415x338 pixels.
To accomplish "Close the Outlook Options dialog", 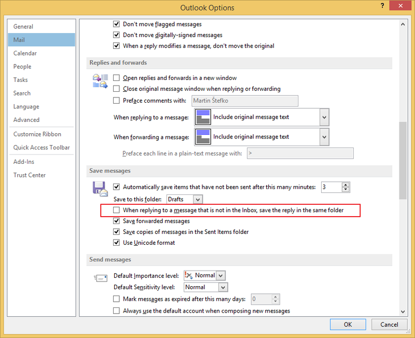I will 400,6.
